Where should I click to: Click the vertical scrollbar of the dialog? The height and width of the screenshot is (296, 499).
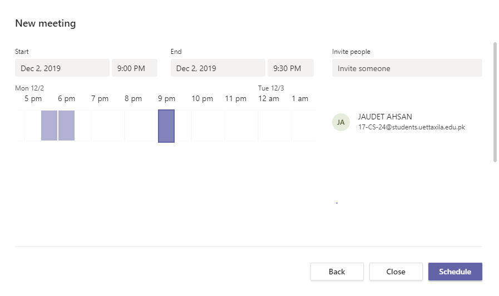point(495,102)
